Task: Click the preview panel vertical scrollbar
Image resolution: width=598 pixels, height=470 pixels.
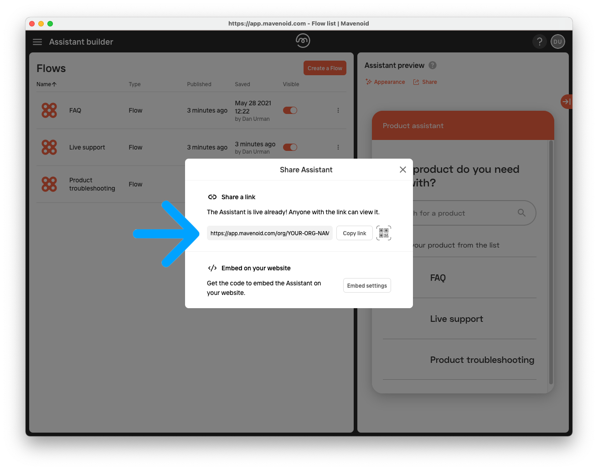Action: pos(551,262)
